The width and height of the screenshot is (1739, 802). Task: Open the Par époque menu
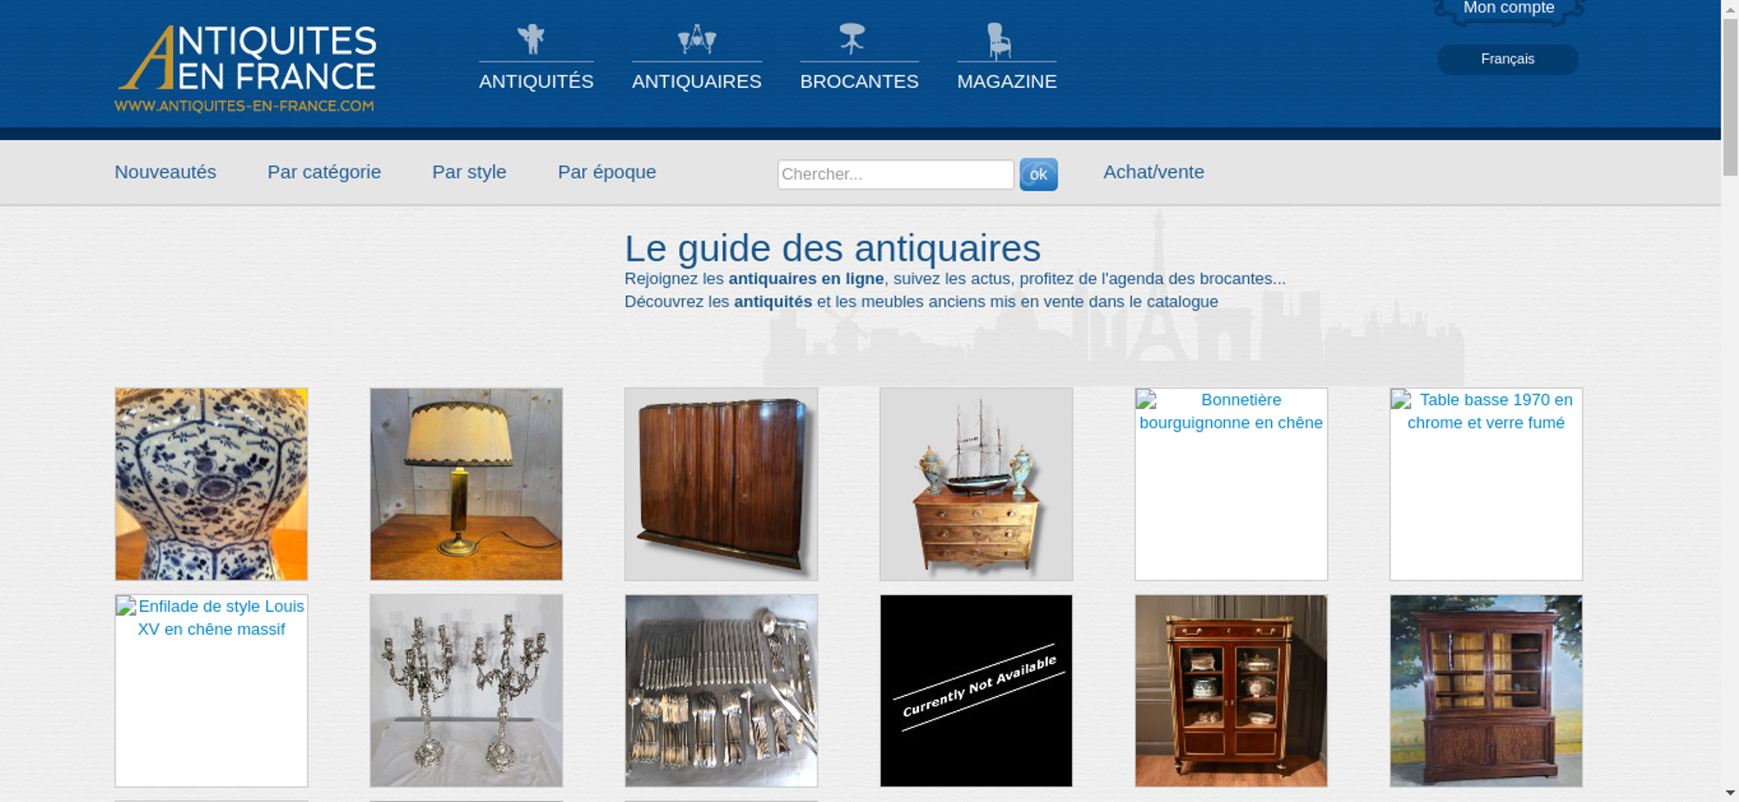[x=606, y=172]
